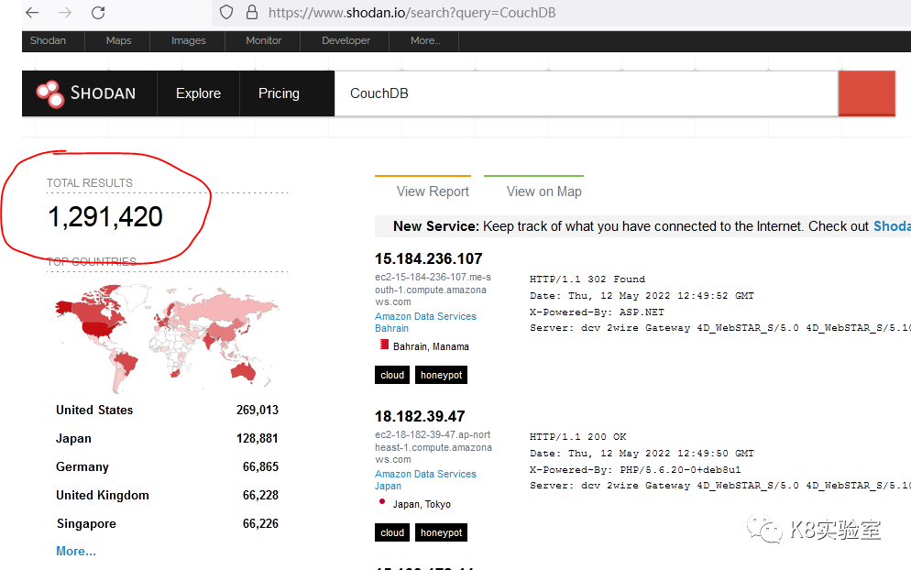Screen dimensions: 911x570
Task: Open Maps in top bar
Action: [x=118, y=40]
